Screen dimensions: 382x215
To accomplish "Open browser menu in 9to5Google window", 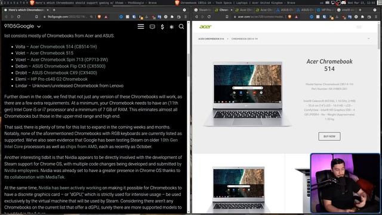I will point(186,17).
